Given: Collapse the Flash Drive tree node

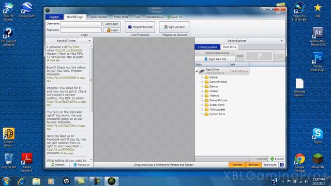Looking at the screenshot, I should pyautogui.click(x=197, y=71).
